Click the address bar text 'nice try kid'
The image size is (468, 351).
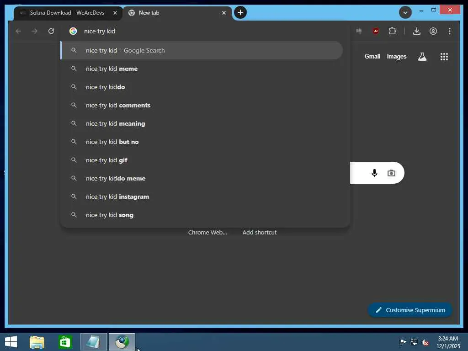coord(100,31)
